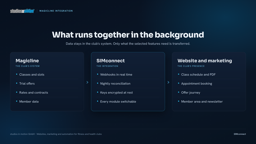
Task: Click the footer text "studios in motion GmbH"
Action: [22, 134]
